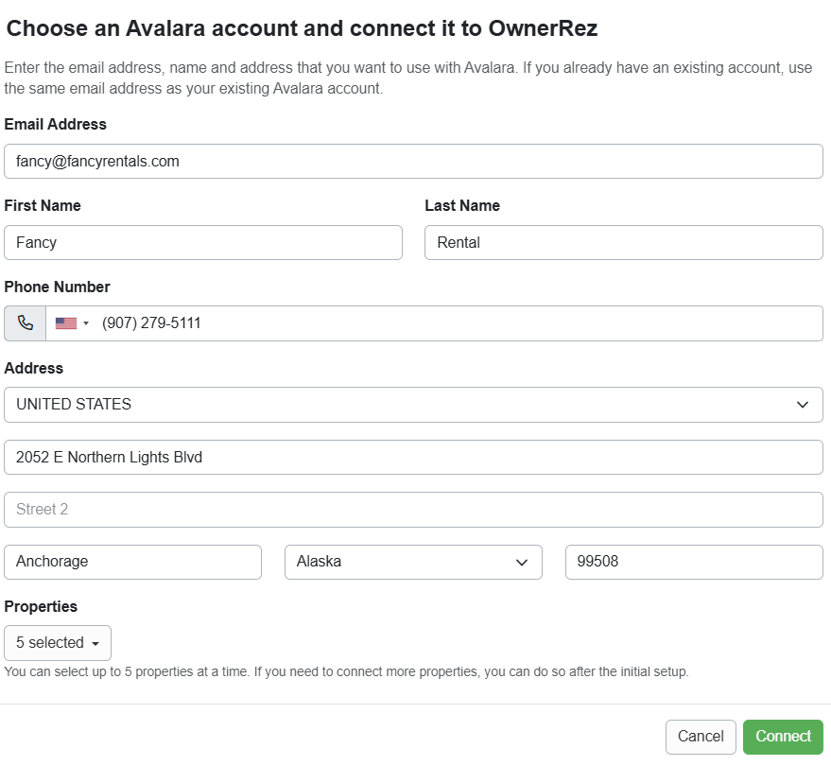
Task: Click the phone handset icon
Action: [x=25, y=323]
